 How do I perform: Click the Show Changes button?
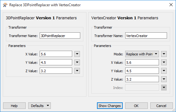tap(110, 106)
